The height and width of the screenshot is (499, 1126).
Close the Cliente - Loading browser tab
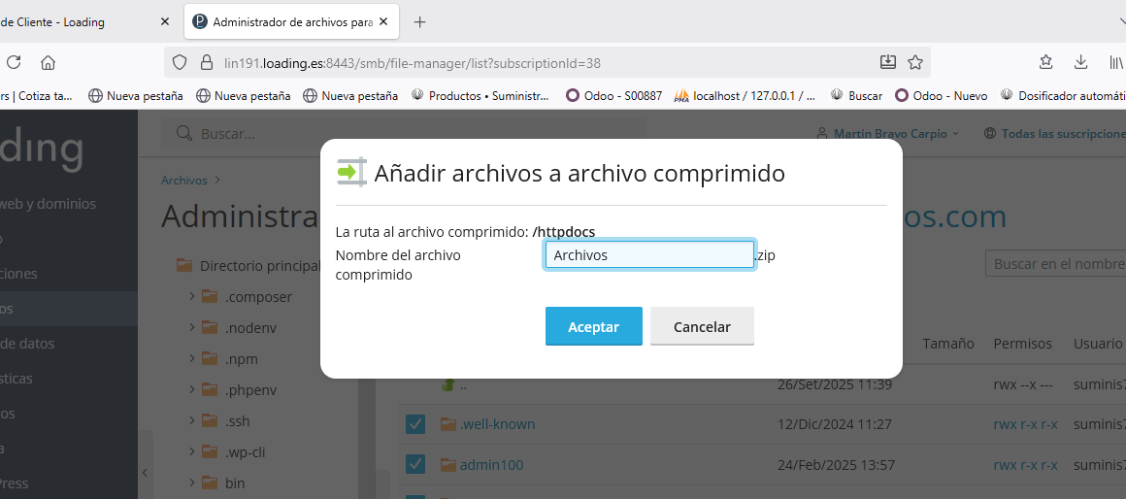tap(164, 21)
